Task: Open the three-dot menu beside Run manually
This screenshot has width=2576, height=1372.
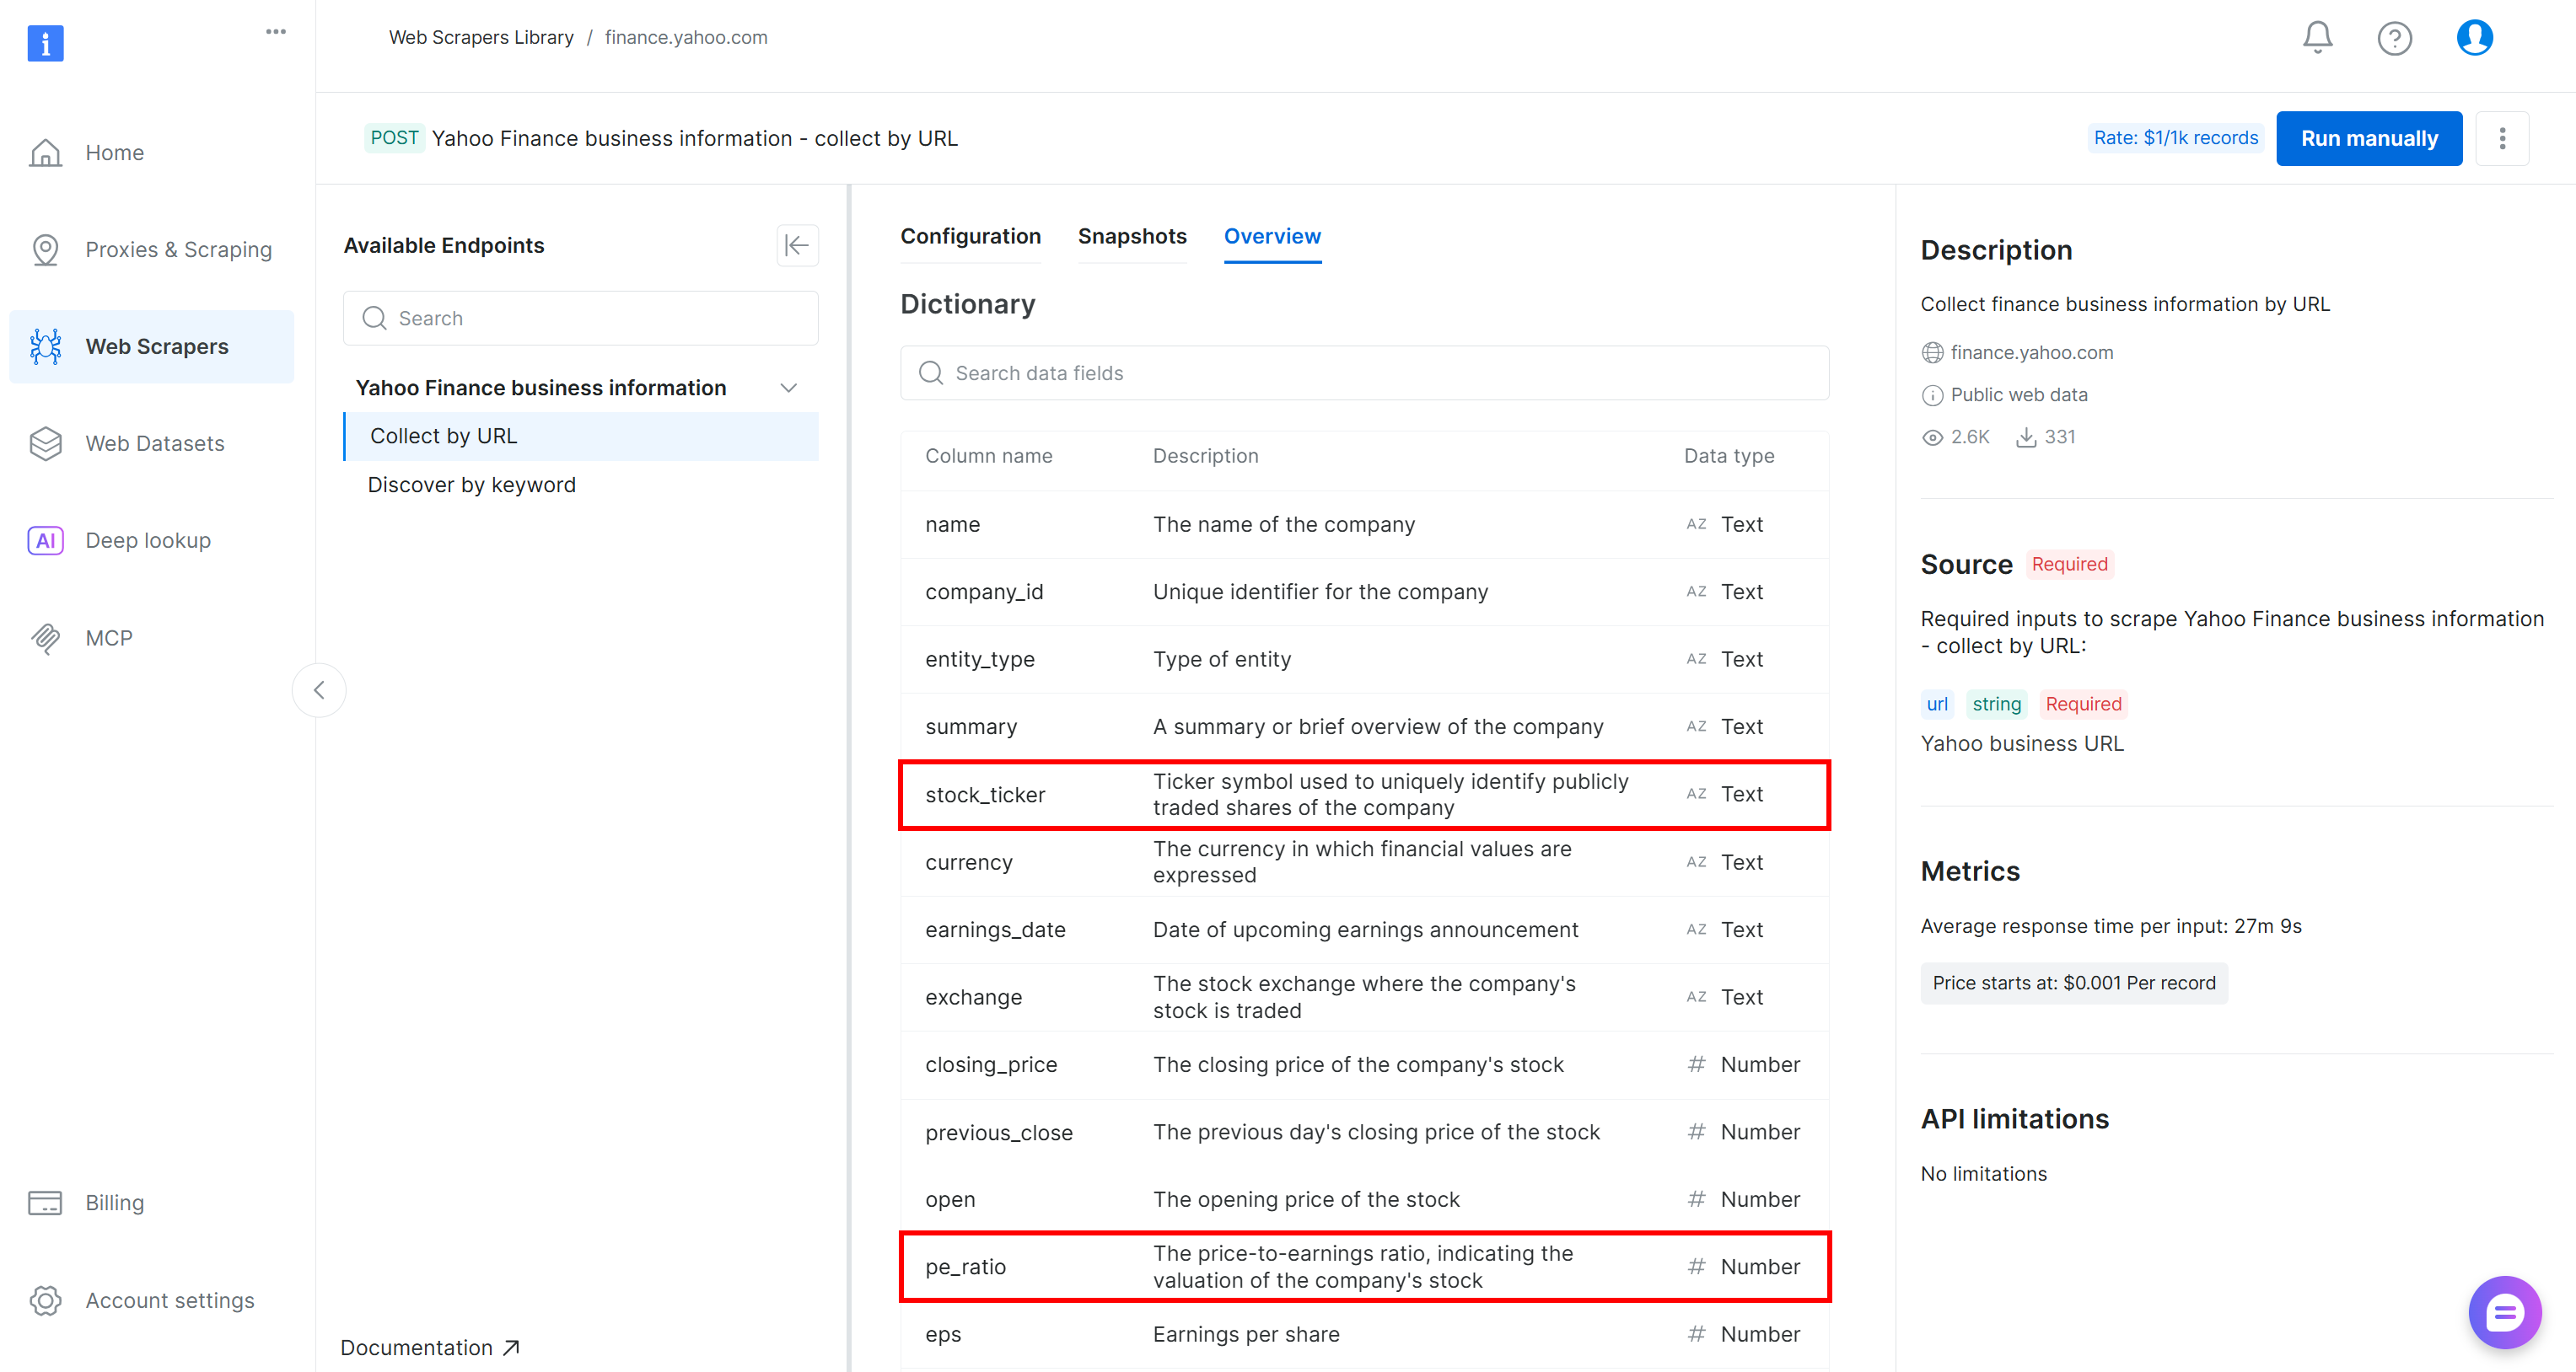Action: (x=2502, y=138)
